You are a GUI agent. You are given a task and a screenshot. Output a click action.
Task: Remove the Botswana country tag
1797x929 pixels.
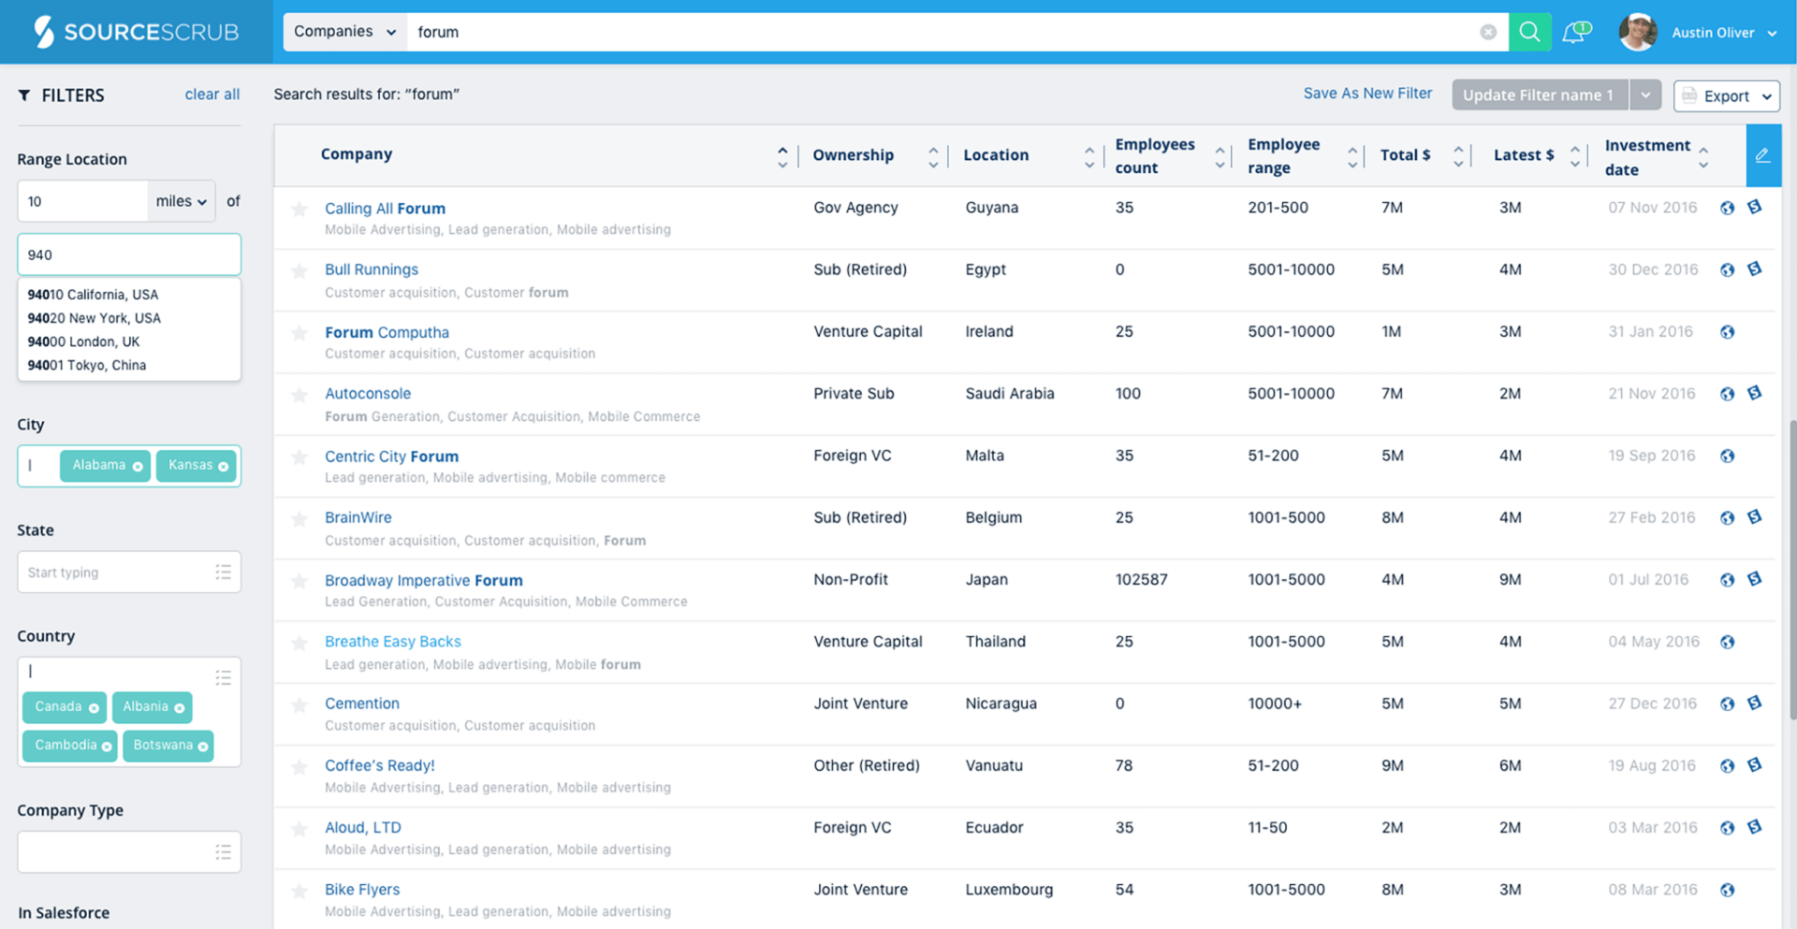[x=203, y=747]
